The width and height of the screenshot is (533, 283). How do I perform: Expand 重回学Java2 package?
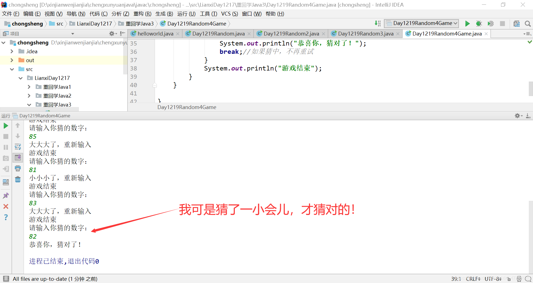coord(29,96)
